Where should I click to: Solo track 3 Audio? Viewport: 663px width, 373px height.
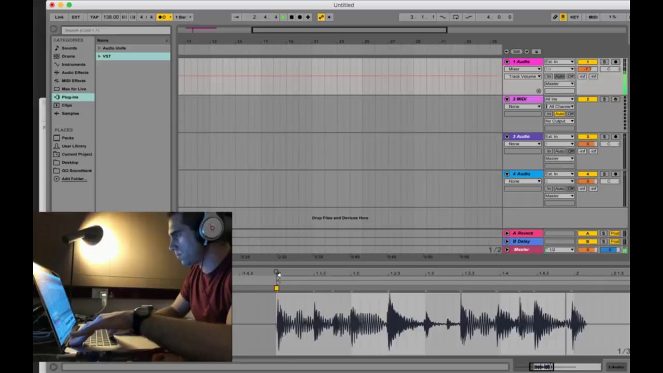604,137
